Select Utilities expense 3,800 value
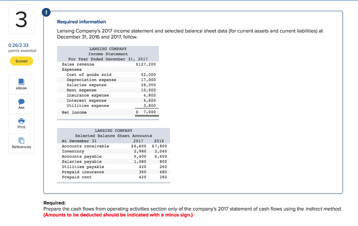358x226 pixels. point(150,105)
